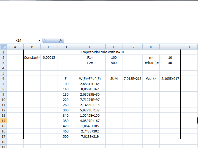This screenshot has height=148, width=198.
Task: Select row 6 header
Action: click(x=3, y=78)
